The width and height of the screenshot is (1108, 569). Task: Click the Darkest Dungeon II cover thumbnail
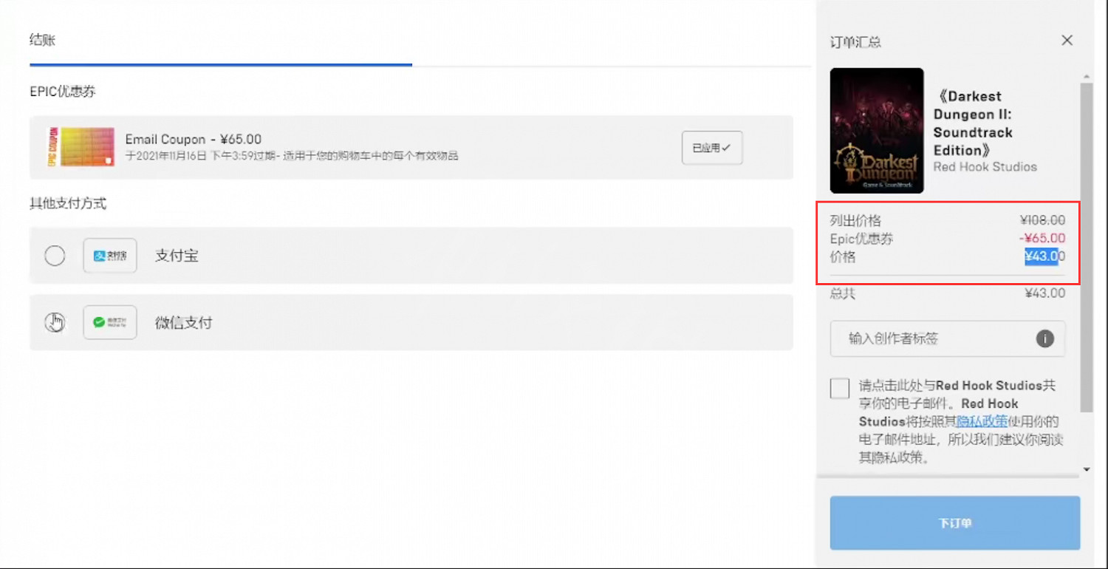(x=877, y=131)
